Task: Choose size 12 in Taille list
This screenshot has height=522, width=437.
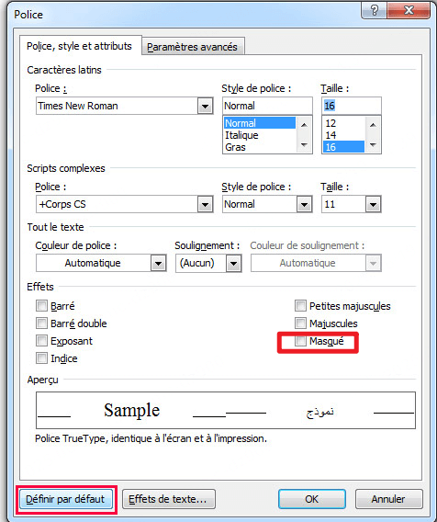Action: tap(343, 123)
